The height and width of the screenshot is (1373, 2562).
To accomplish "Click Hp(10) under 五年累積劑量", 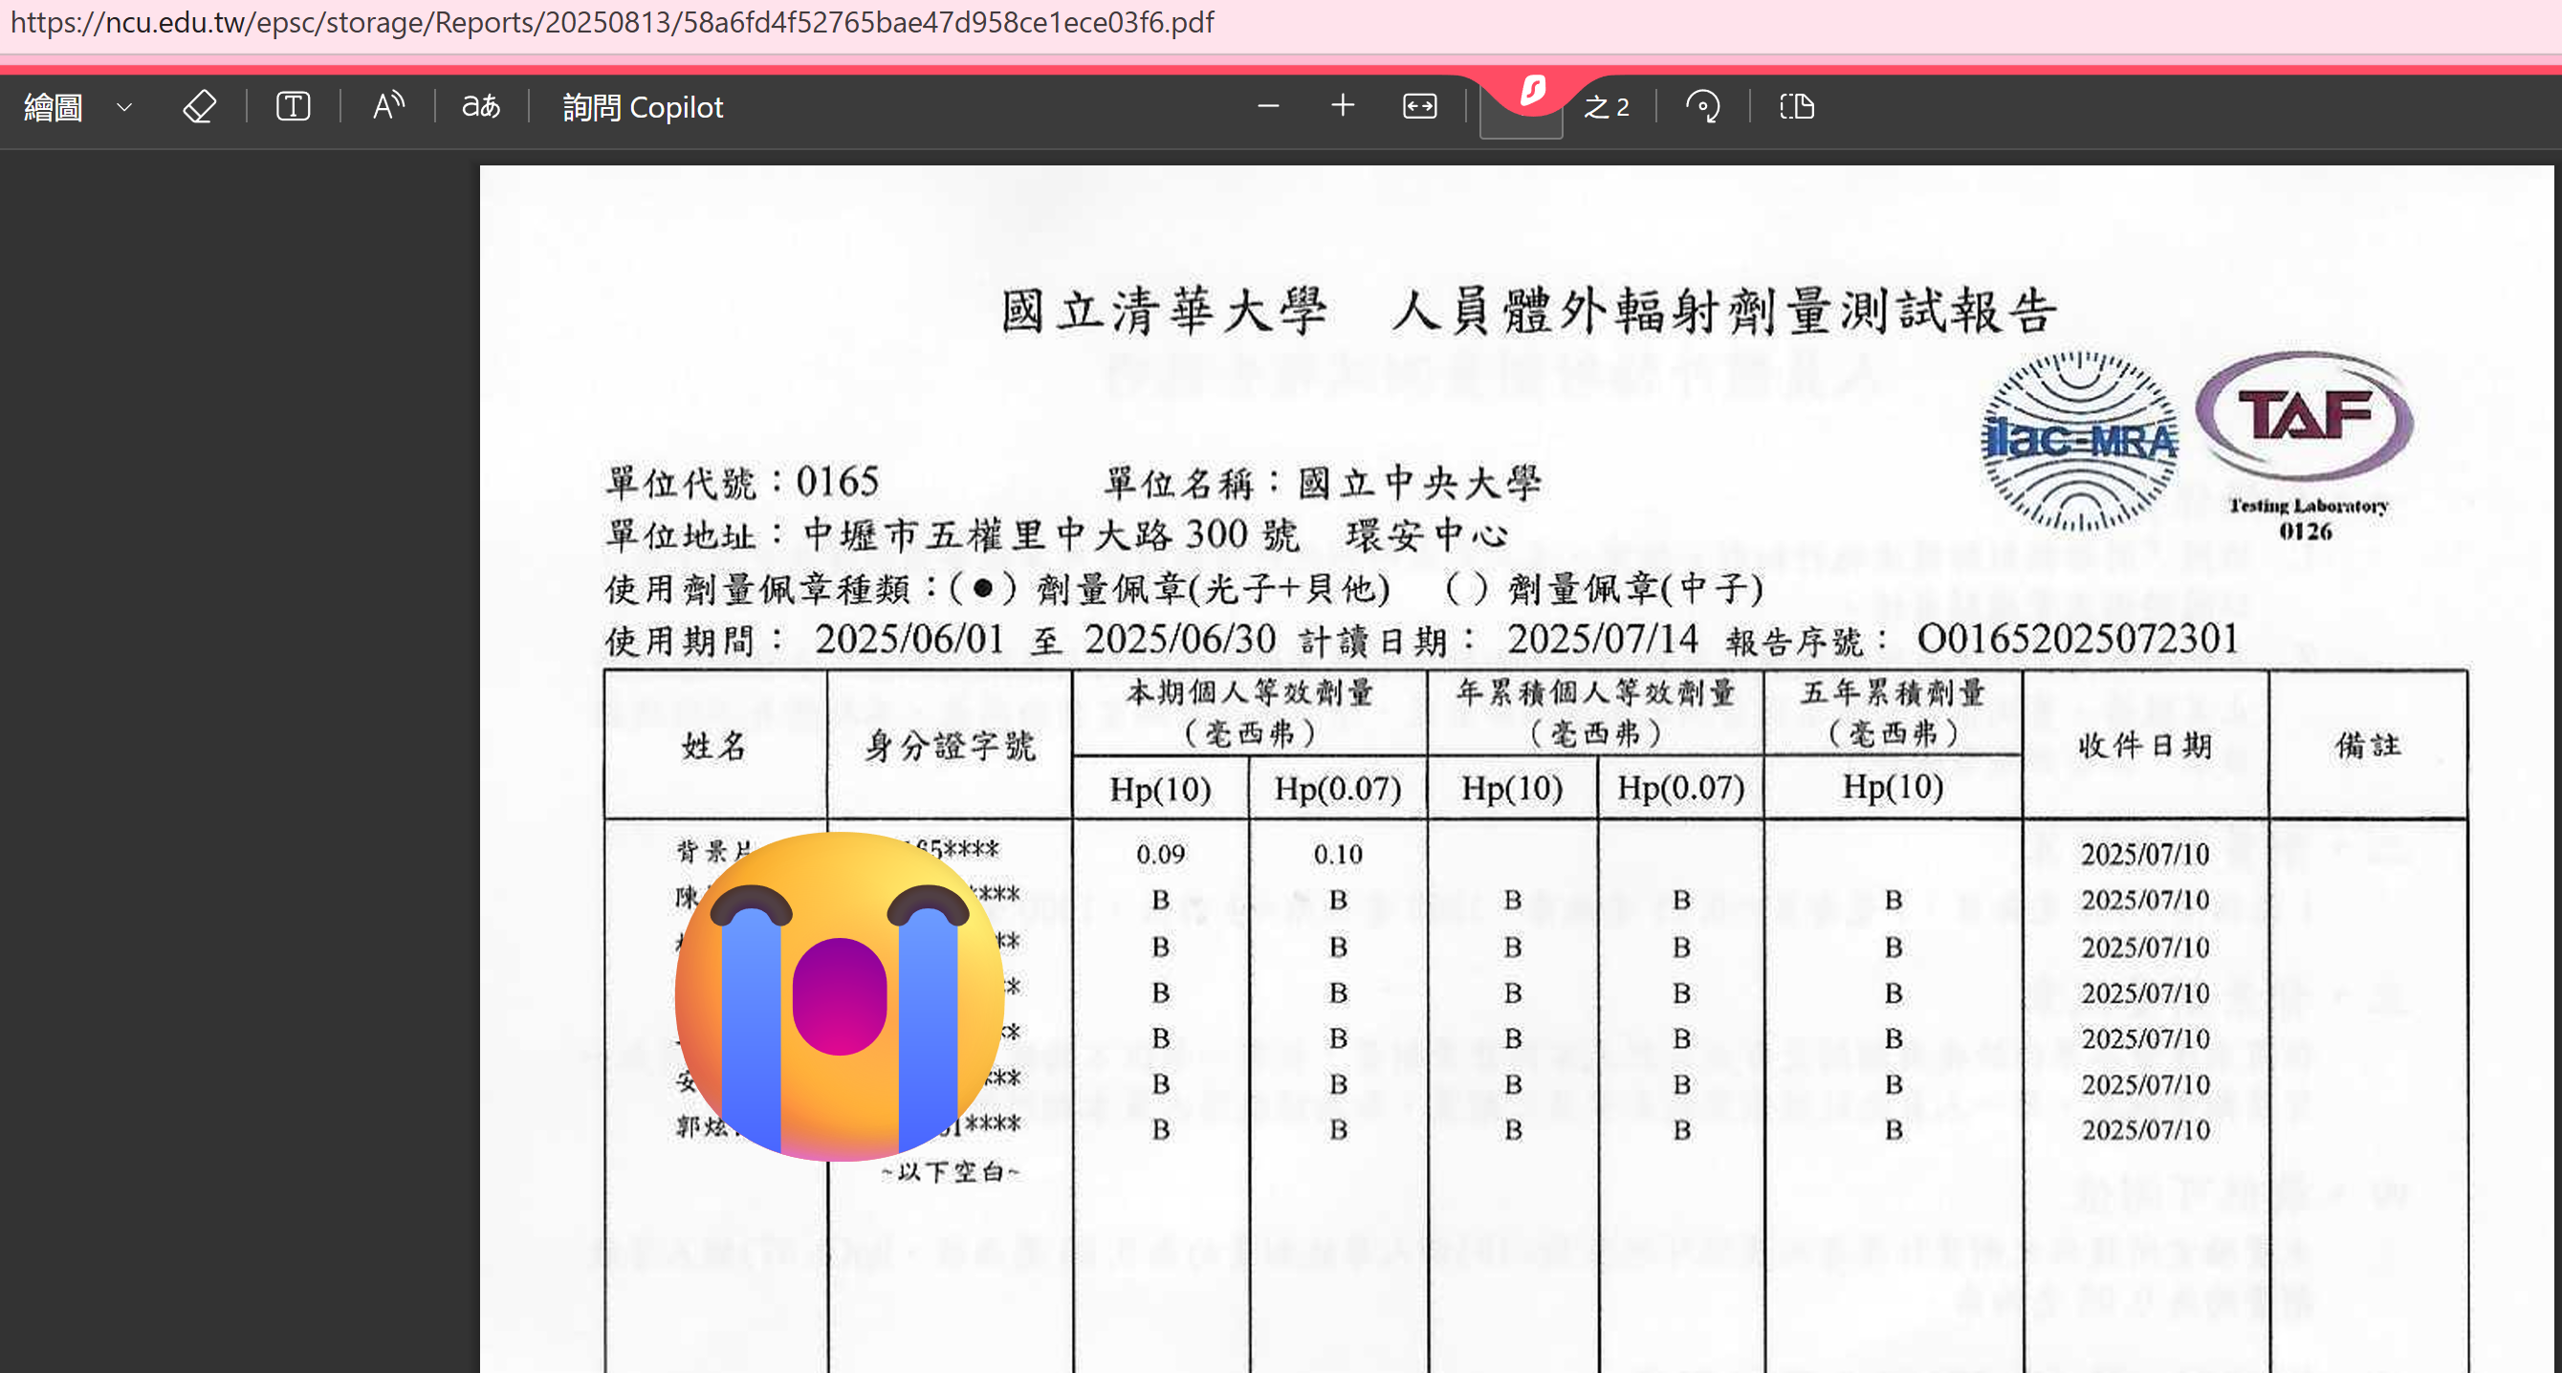I will click(x=1893, y=788).
